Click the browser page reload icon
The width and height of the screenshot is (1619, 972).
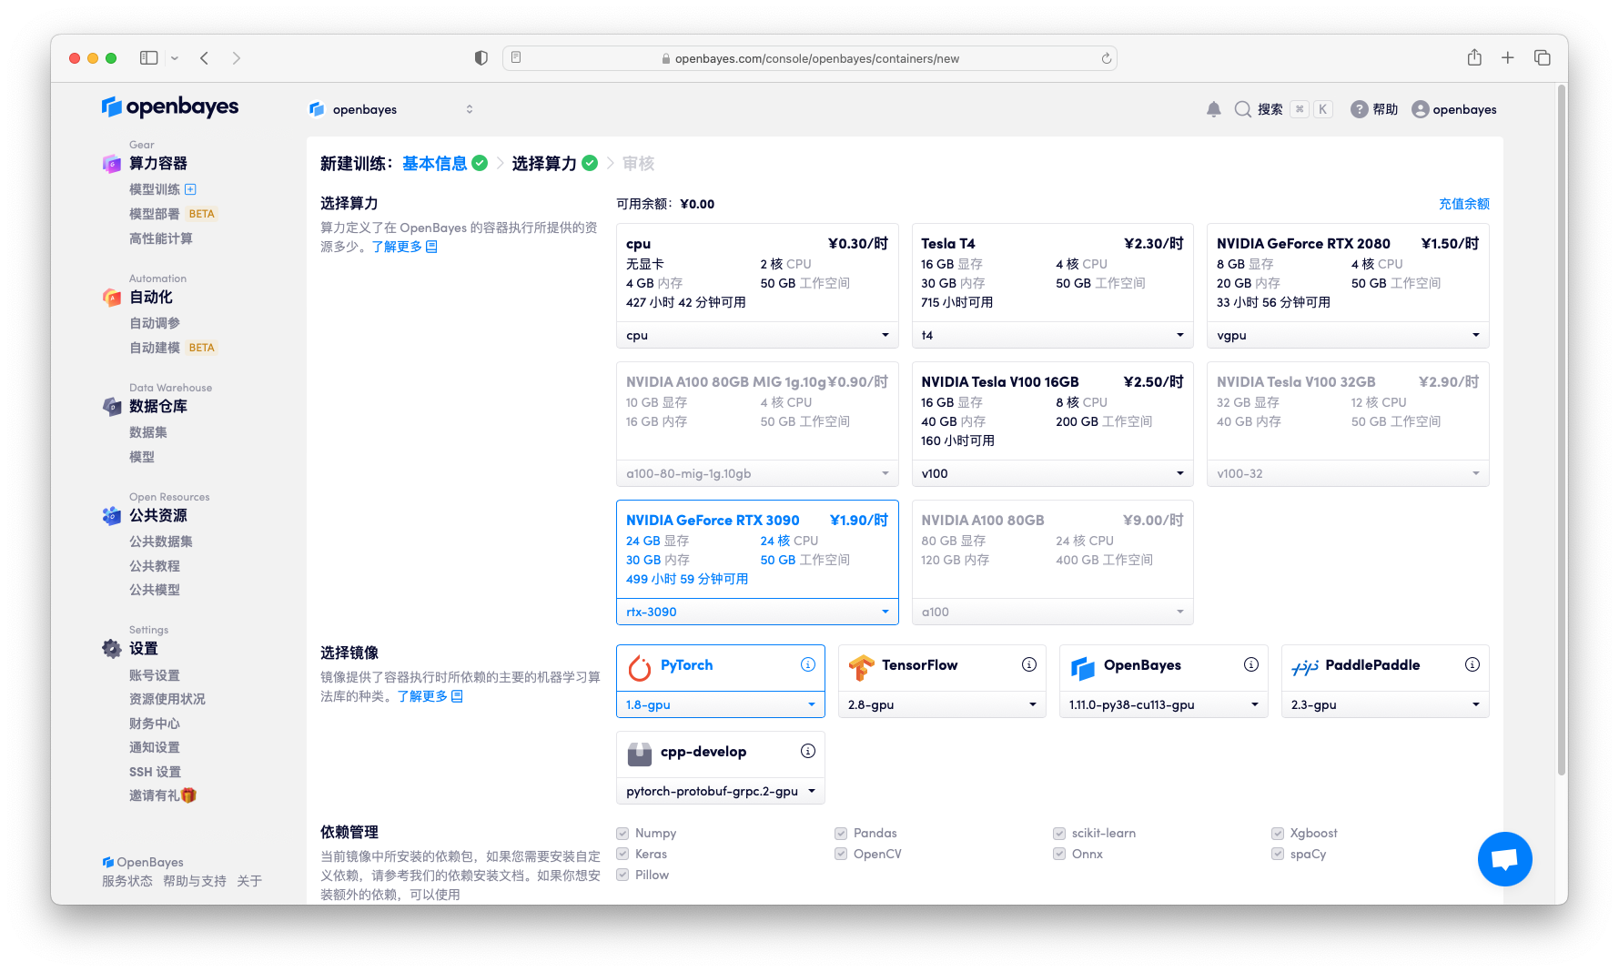tap(1106, 58)
